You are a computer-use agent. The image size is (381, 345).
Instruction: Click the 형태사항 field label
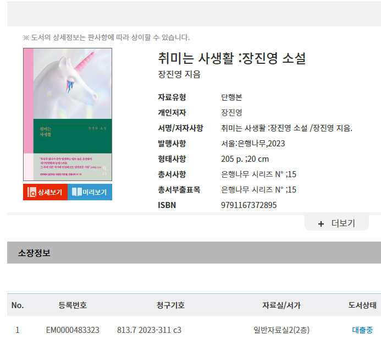point(172,159)
